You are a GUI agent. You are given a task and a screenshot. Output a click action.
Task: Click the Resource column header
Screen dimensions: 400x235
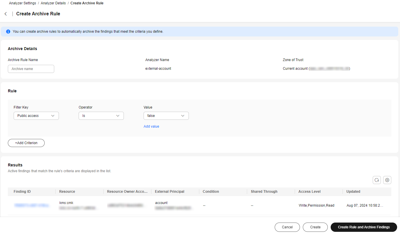pyautogui.click(x=67, y=192)
